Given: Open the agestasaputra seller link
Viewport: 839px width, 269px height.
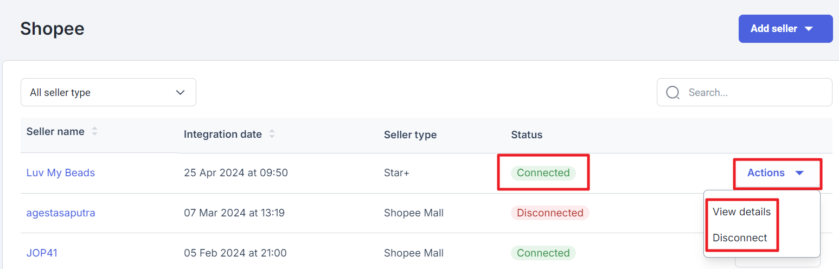Looking at the screenshot, I should tap(61, 213).
